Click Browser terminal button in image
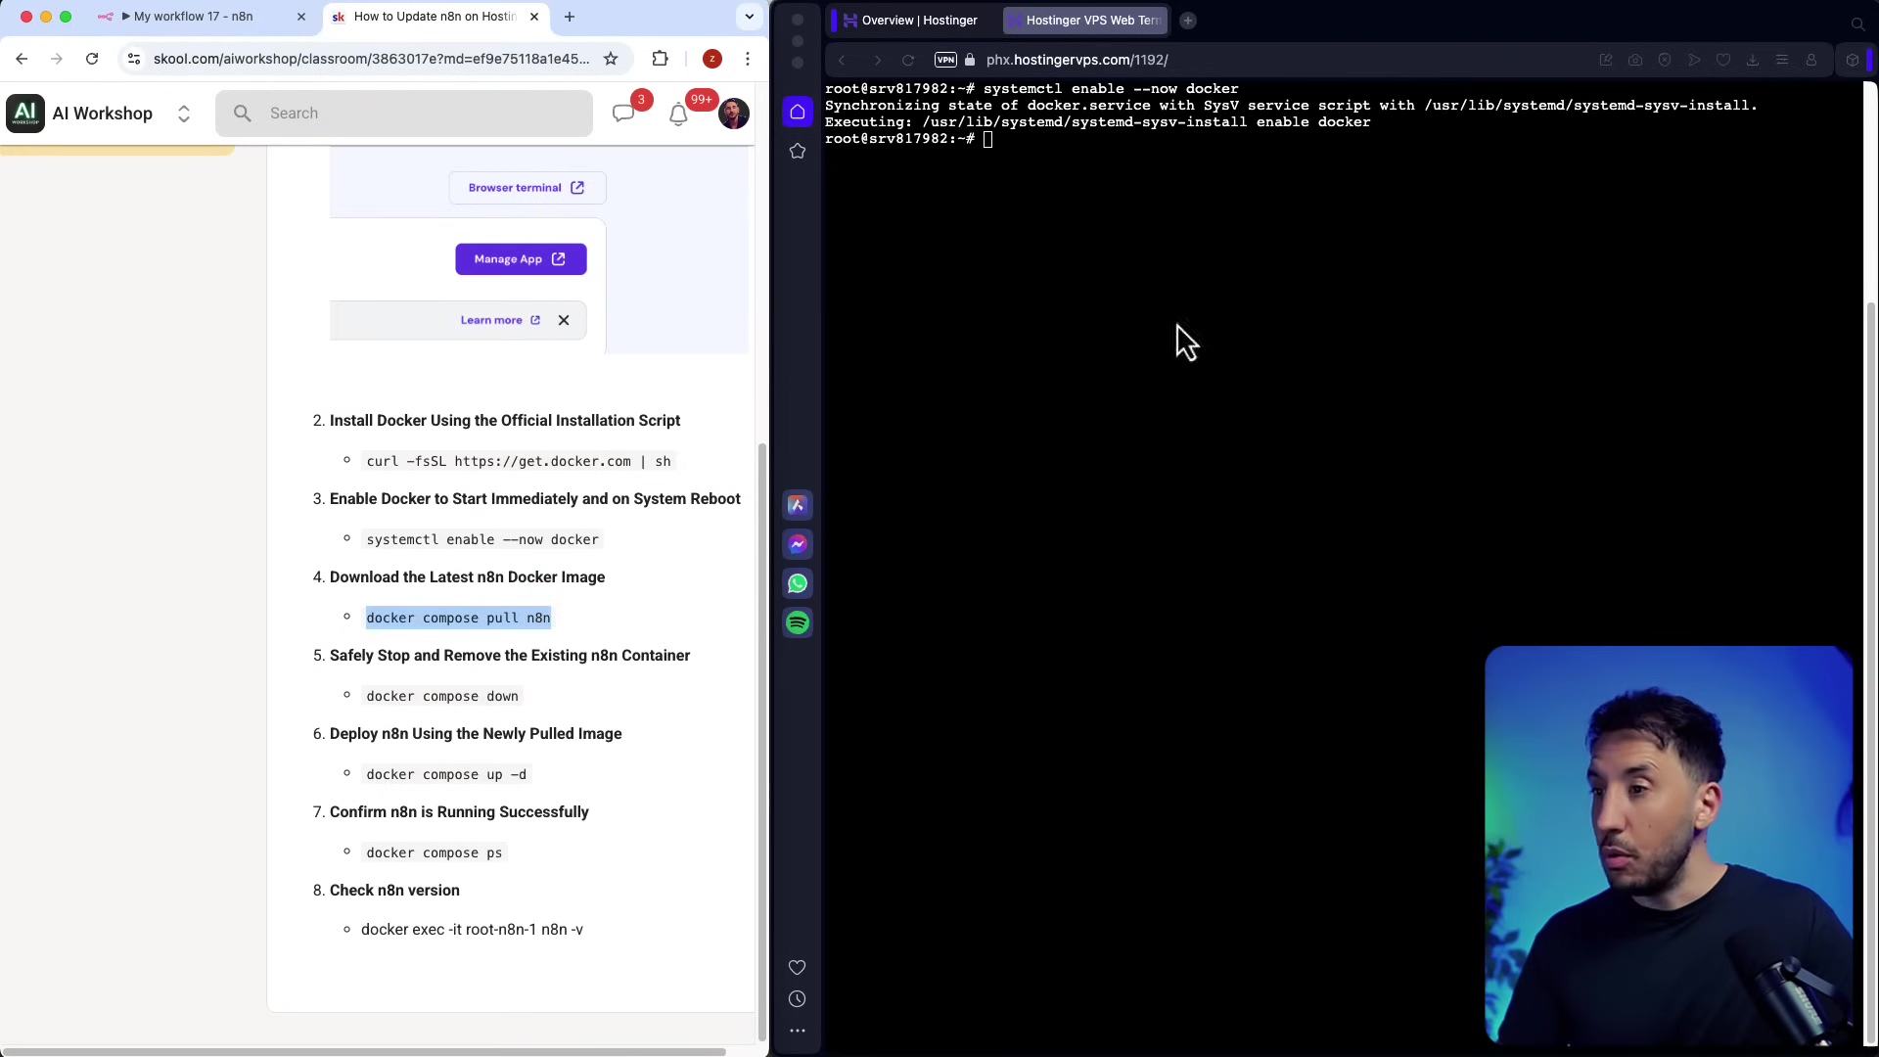The image size is (1879, 1057). coord(527,188)
